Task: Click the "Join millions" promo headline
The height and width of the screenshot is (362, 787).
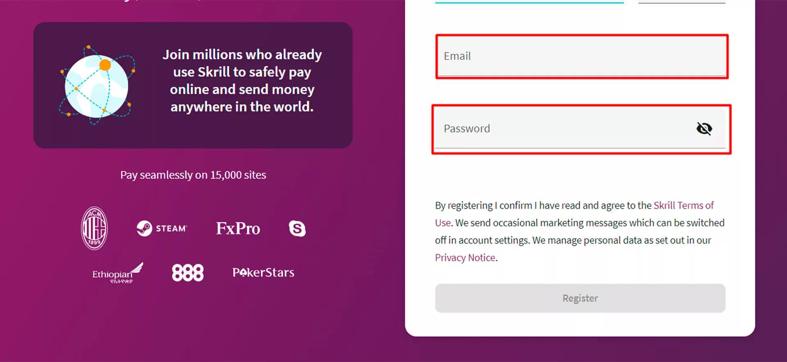Action: click(x=242, y=81)
